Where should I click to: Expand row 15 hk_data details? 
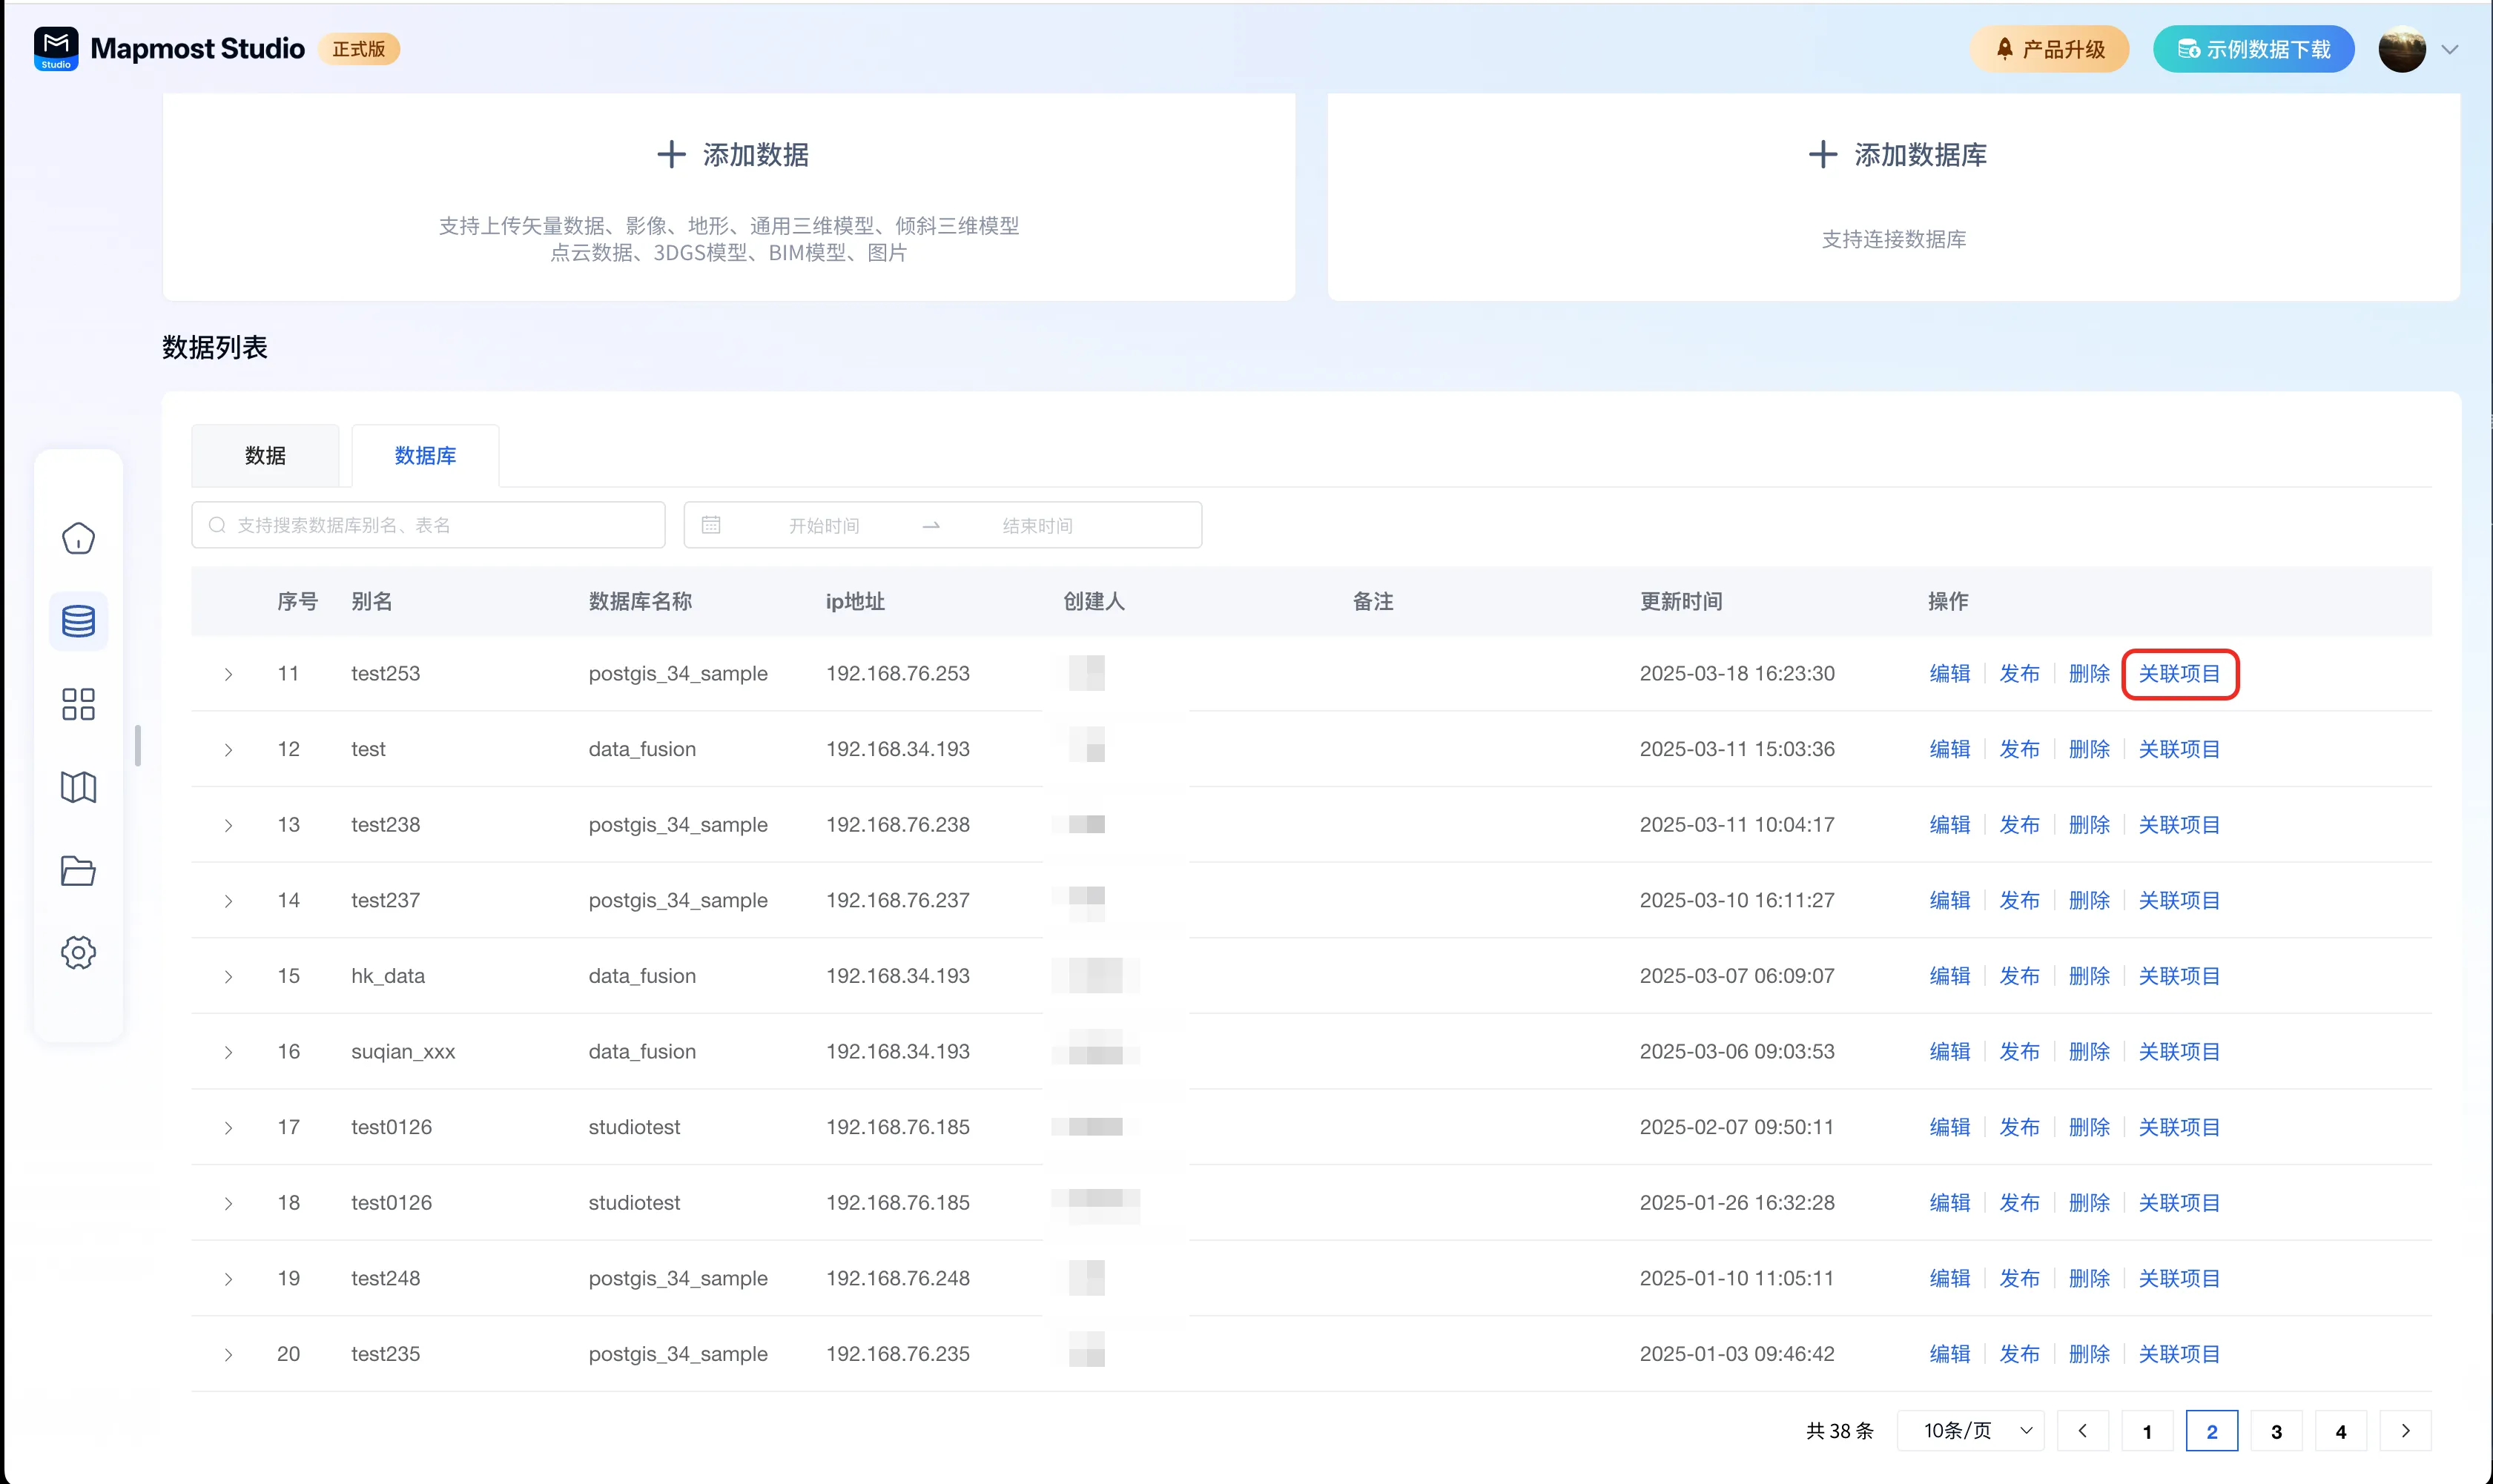coord(228,976)
